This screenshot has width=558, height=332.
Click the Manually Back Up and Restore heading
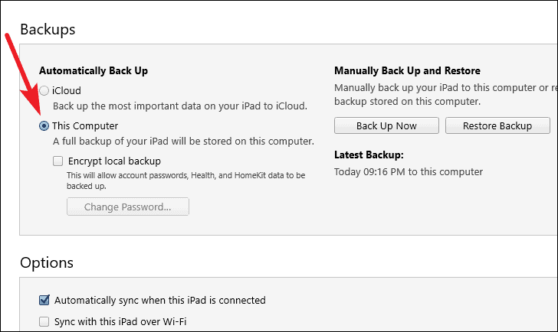[x=407, y=70]
